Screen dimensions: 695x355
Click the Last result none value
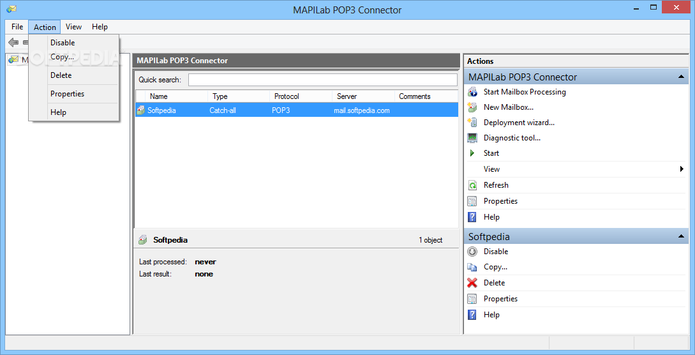tap(204, 274)
